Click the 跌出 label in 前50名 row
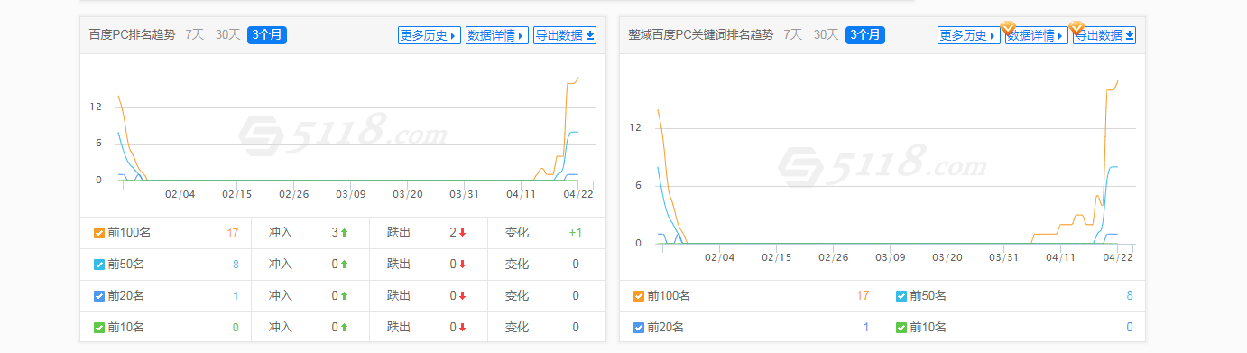Screen dimensions: 1247x353 [x=399, y=265]
